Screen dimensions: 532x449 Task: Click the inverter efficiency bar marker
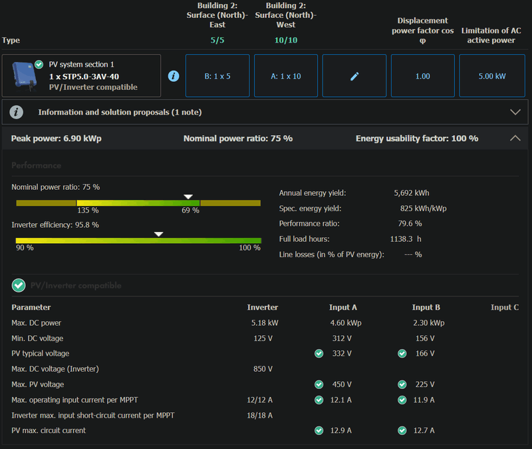point(158,234)
